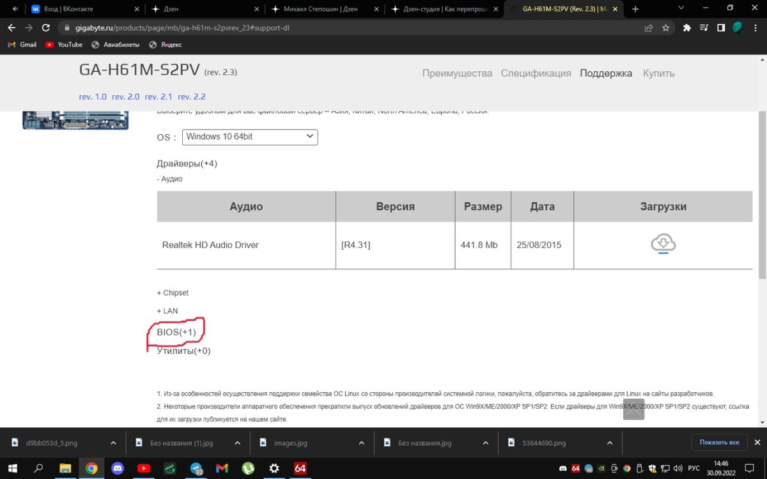The image size is (767, 479).
Task: Open the YouTube app on the taskbar
Action: click(143, 468)
